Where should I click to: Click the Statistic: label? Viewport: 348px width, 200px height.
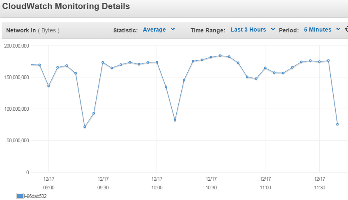click(126, 30)
